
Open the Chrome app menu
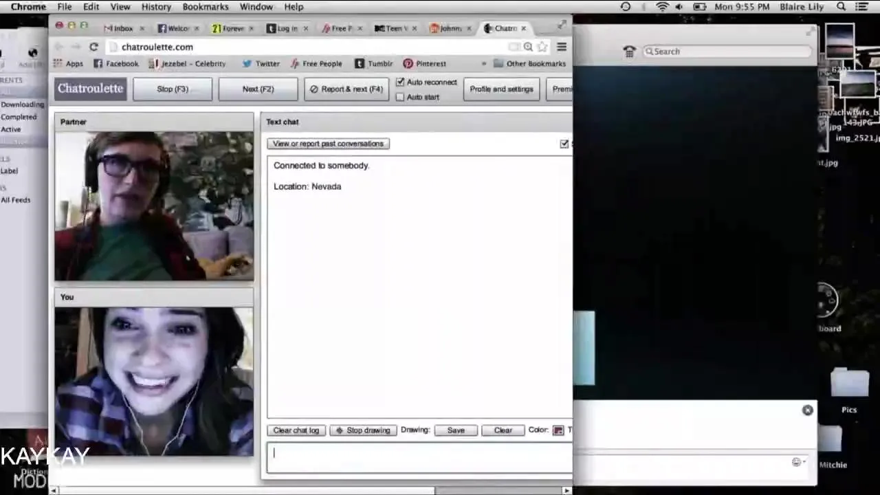[28, 7]
